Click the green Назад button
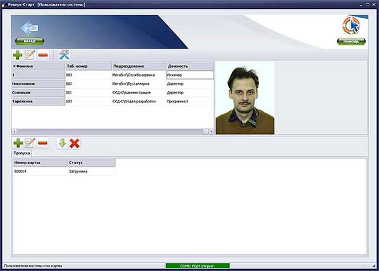This screenshot has width=379, height=271. pos(30,41)
